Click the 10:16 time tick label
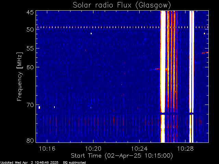The height and width of the screenshot is (164, 219). tap(47, 149)
